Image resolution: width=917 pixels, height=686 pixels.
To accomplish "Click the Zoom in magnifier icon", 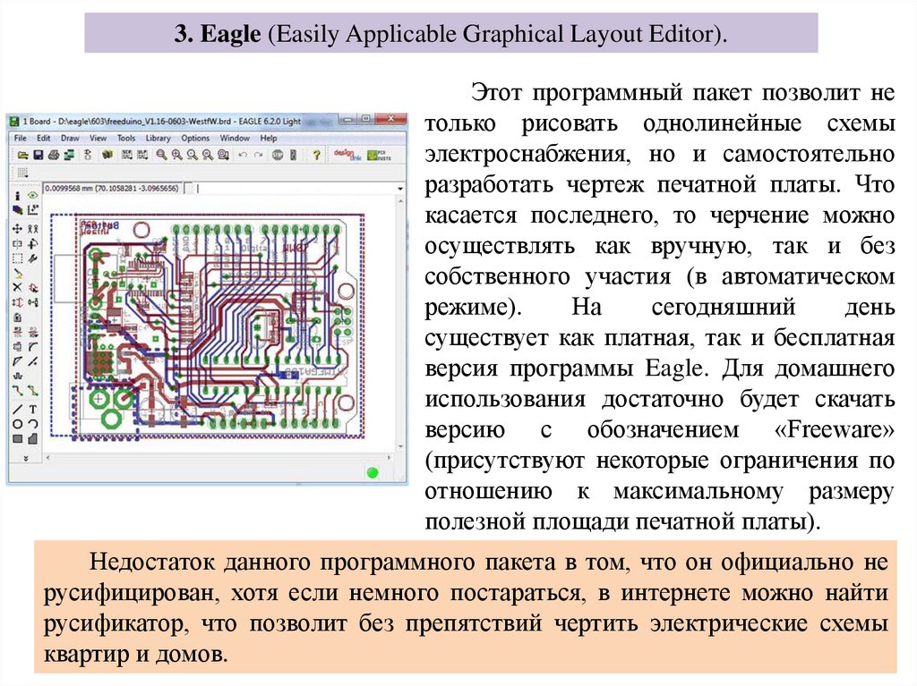I will tap(176, 155).
